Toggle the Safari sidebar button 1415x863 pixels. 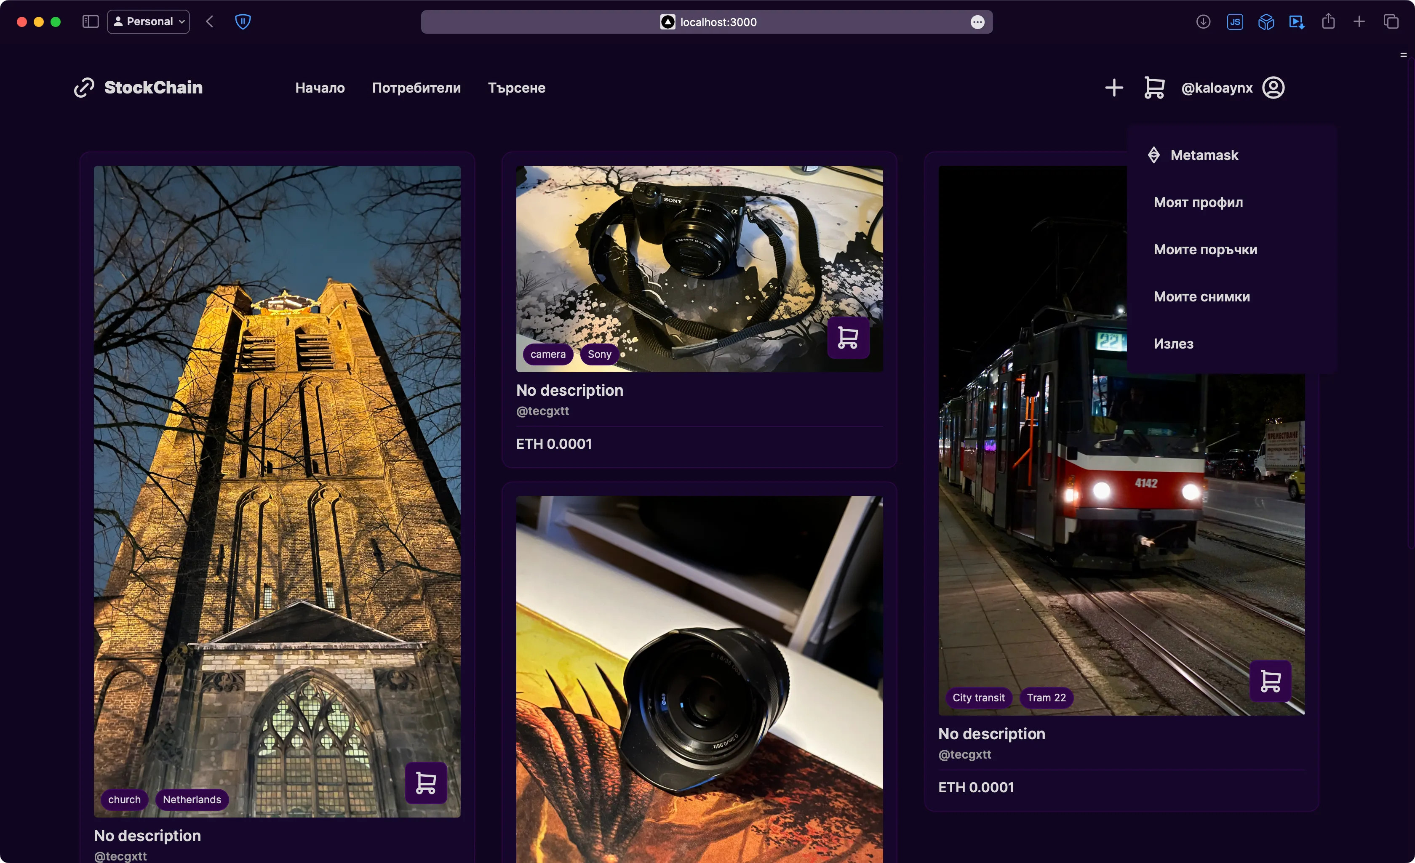(x=91, y=22)
